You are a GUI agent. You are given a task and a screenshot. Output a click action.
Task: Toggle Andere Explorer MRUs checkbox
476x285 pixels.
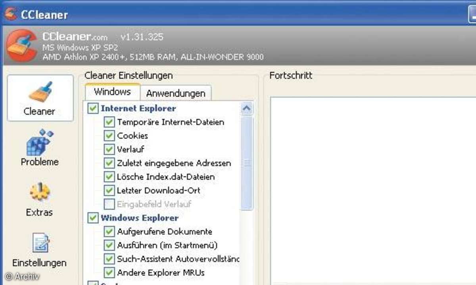(x=109, y=273)
